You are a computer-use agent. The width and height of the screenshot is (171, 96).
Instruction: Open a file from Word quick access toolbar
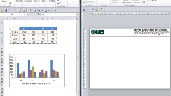pos(97,9)
